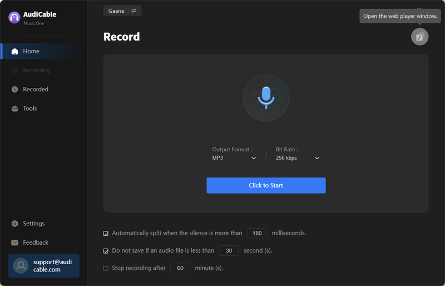The height and width of the screenshot is (286, 445).
Task: Click 'Open the web player window.' tooltip
Action: (400, 16)
